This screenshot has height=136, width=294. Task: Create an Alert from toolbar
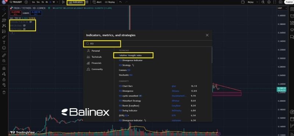[x=97, y=2]
